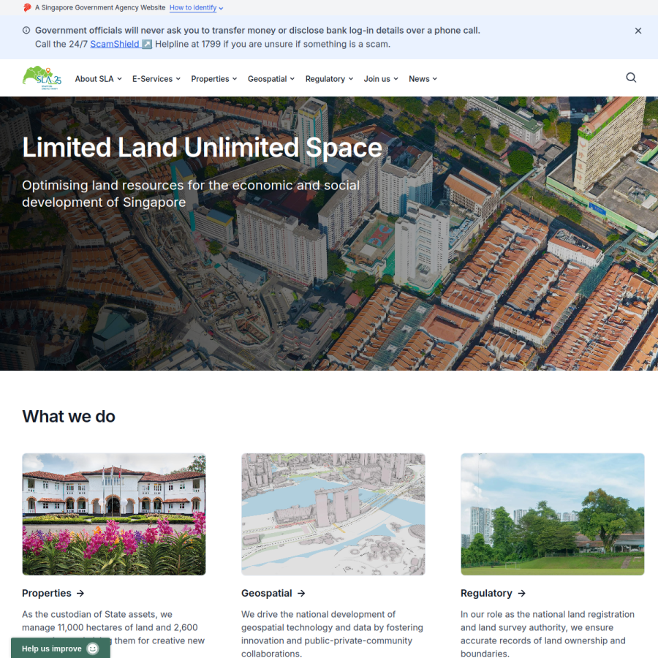Expand the About SLA menu
658x658 pixels.
coord(98,78)
